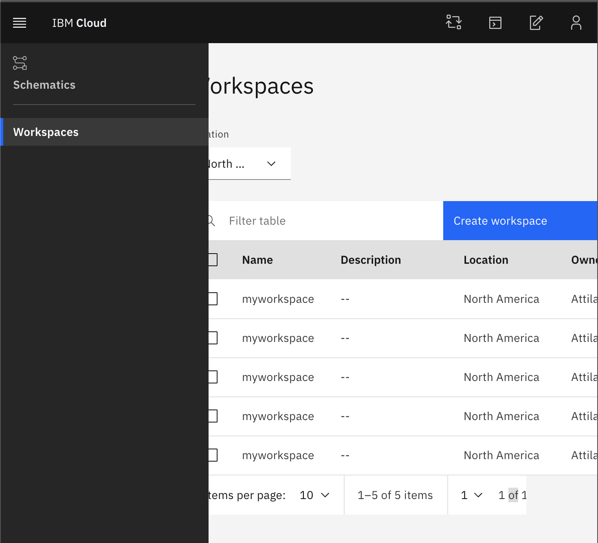Open the user profile icon
The image size is (598, 543).
point(576,23)
